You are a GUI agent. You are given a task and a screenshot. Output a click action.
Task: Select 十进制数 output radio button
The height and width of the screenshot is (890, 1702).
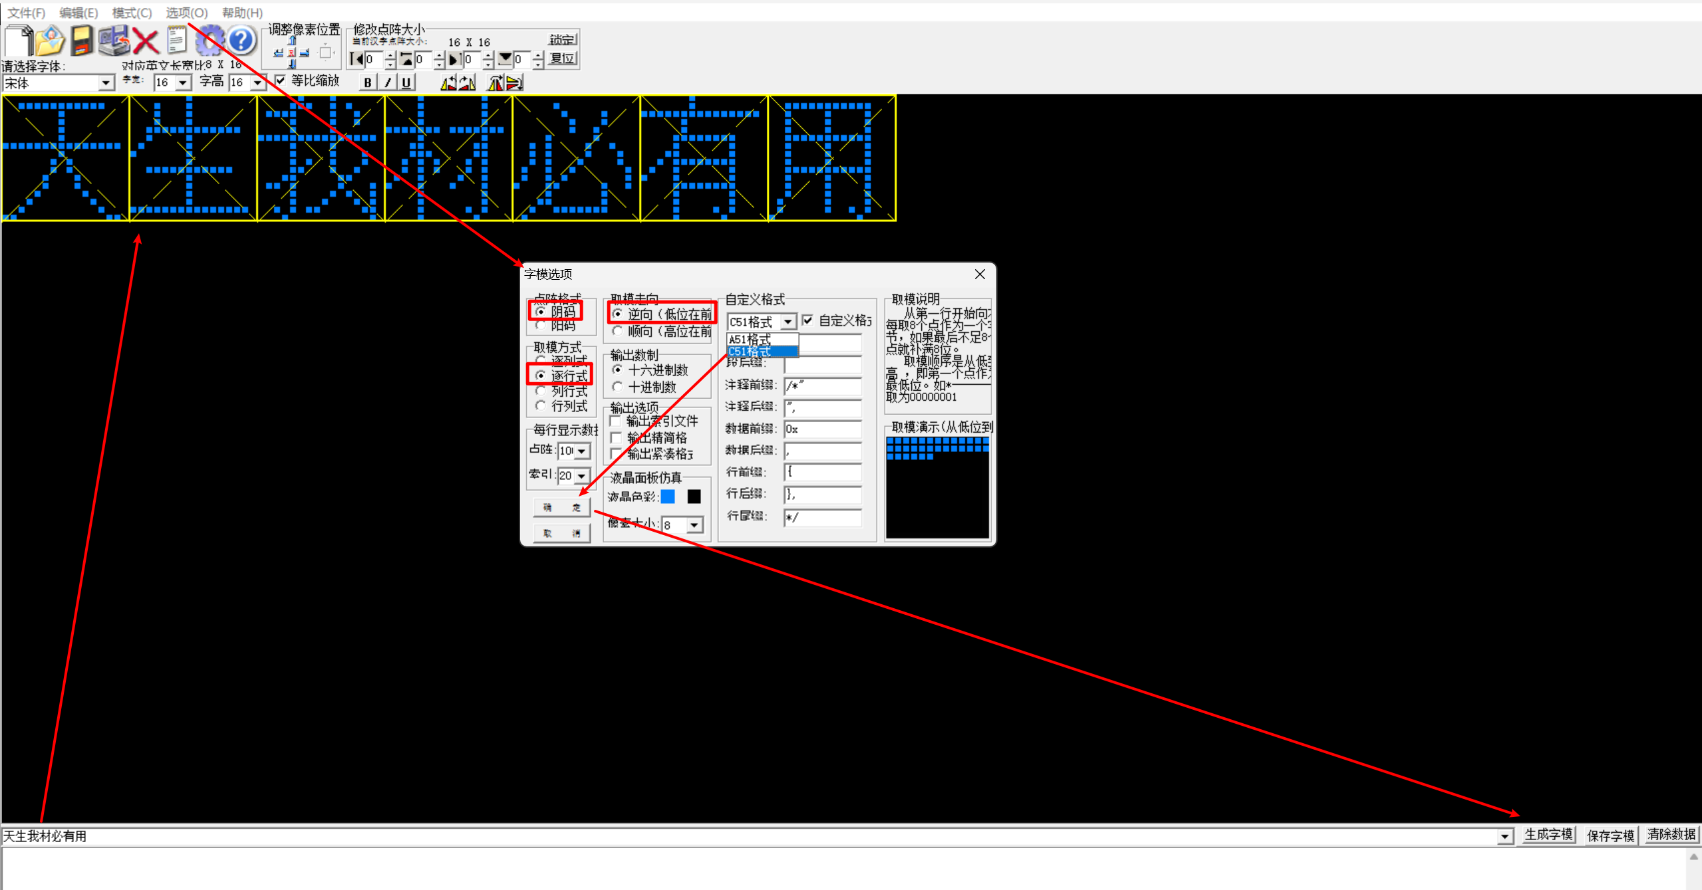click(x=618, y=387)
